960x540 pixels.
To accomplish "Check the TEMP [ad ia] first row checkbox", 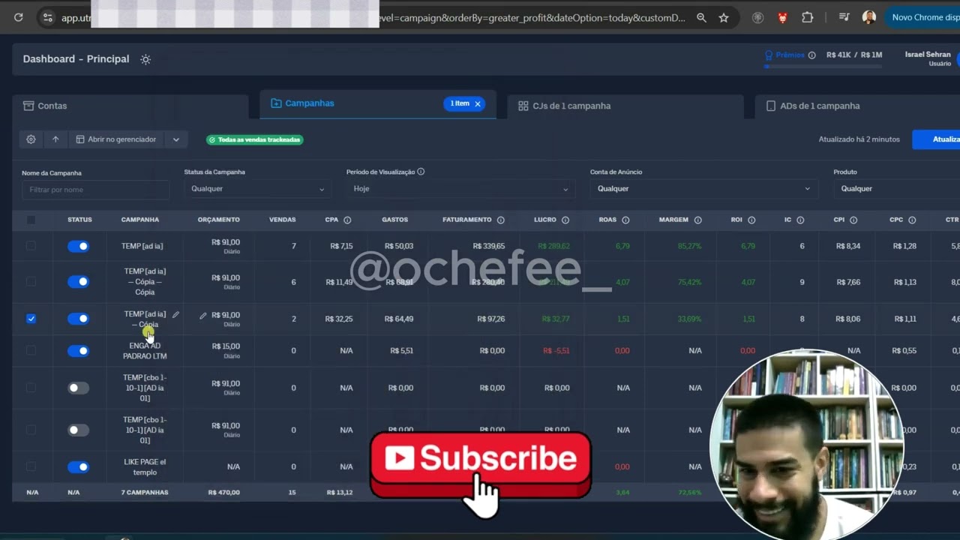I will 31,246.
